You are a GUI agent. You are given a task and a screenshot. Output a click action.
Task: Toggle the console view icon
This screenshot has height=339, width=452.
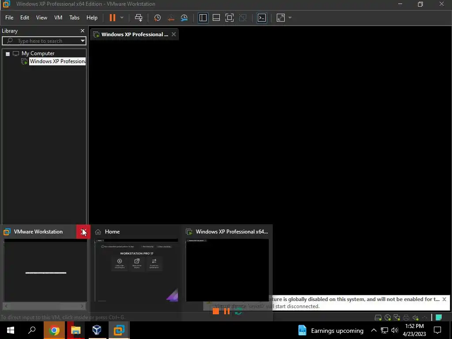click(x=262, y=18)
